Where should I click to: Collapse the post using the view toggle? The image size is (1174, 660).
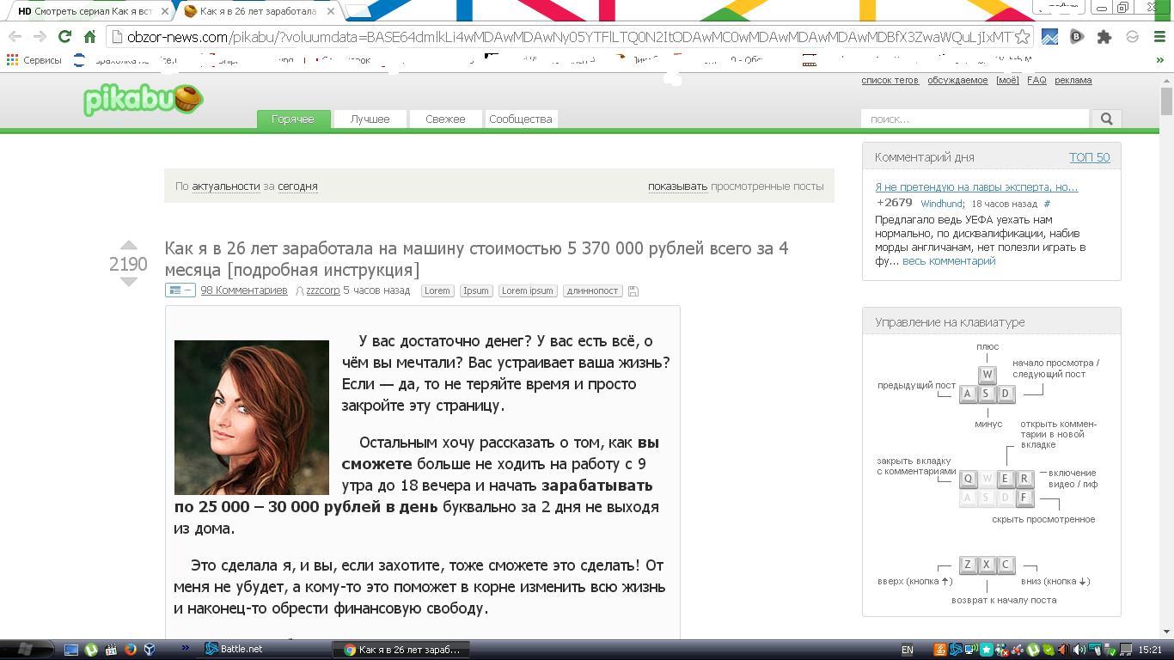click(180, 290)
